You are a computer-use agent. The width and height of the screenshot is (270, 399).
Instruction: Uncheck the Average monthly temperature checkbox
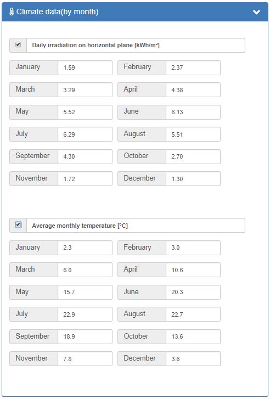pyautogui.click(x=18, y=224)
